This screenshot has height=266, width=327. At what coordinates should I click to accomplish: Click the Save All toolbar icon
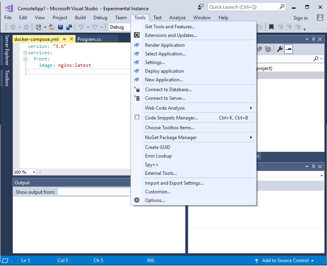(x=69, y=27)
